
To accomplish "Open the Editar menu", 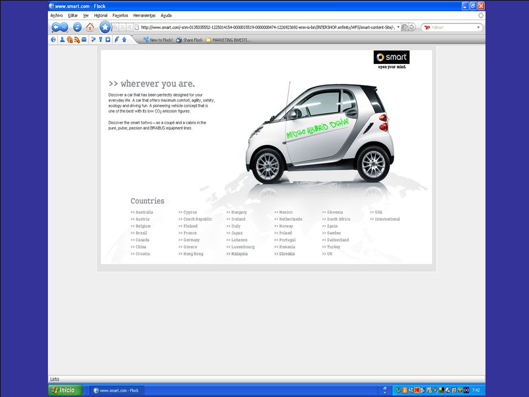I will (73, 15).
